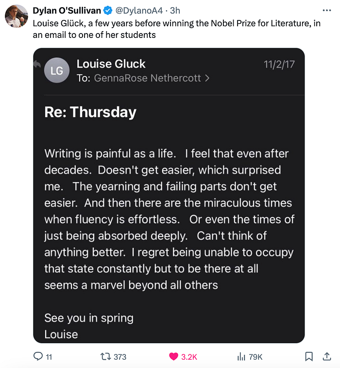Click the repost arrows icon

105,357
